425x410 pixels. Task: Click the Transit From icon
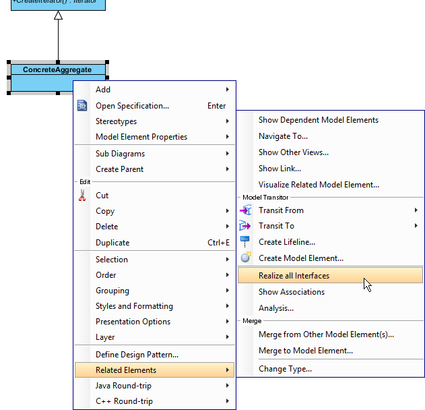point(246,210)
